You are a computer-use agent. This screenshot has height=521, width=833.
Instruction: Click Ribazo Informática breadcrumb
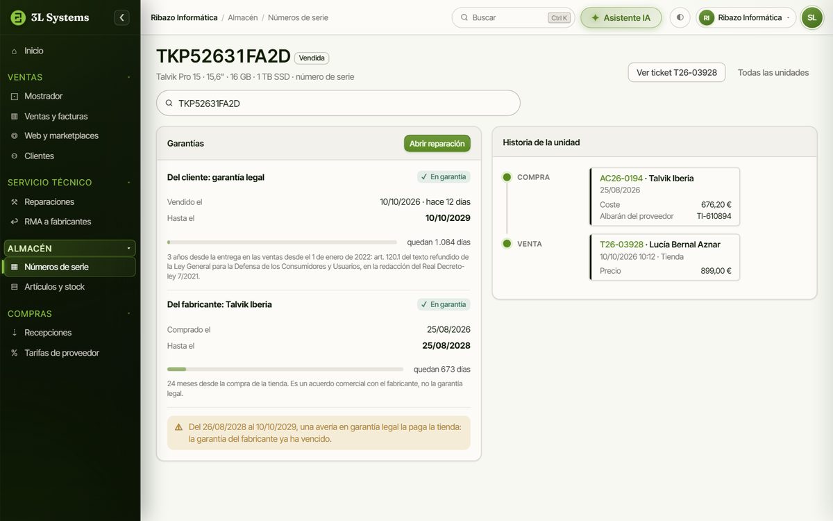click(184, 17)
